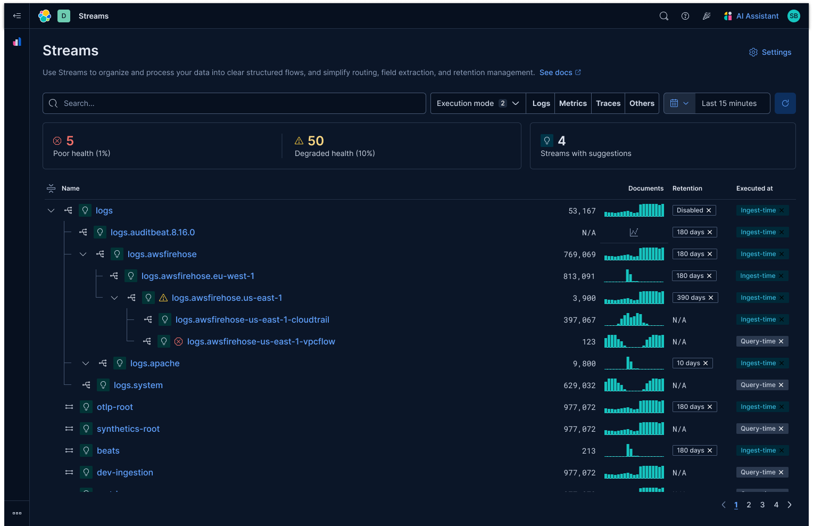Open the bottom sidebar more menu

pyautogui.click(x=17, y=513)
